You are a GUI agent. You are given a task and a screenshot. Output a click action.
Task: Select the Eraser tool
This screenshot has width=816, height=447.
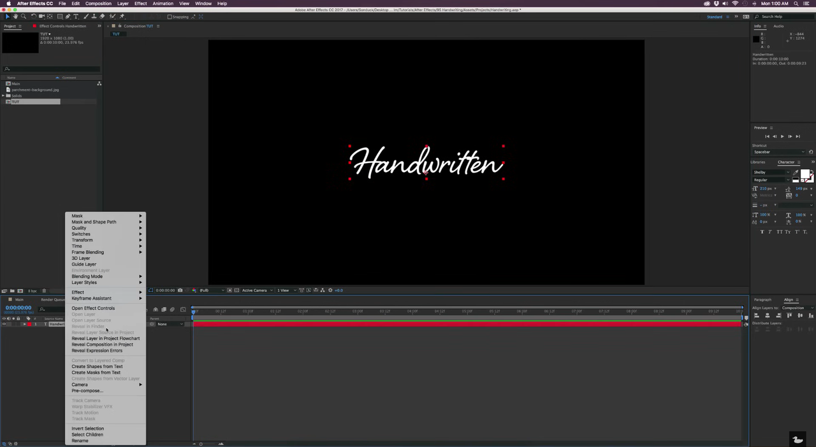[102, 17]
